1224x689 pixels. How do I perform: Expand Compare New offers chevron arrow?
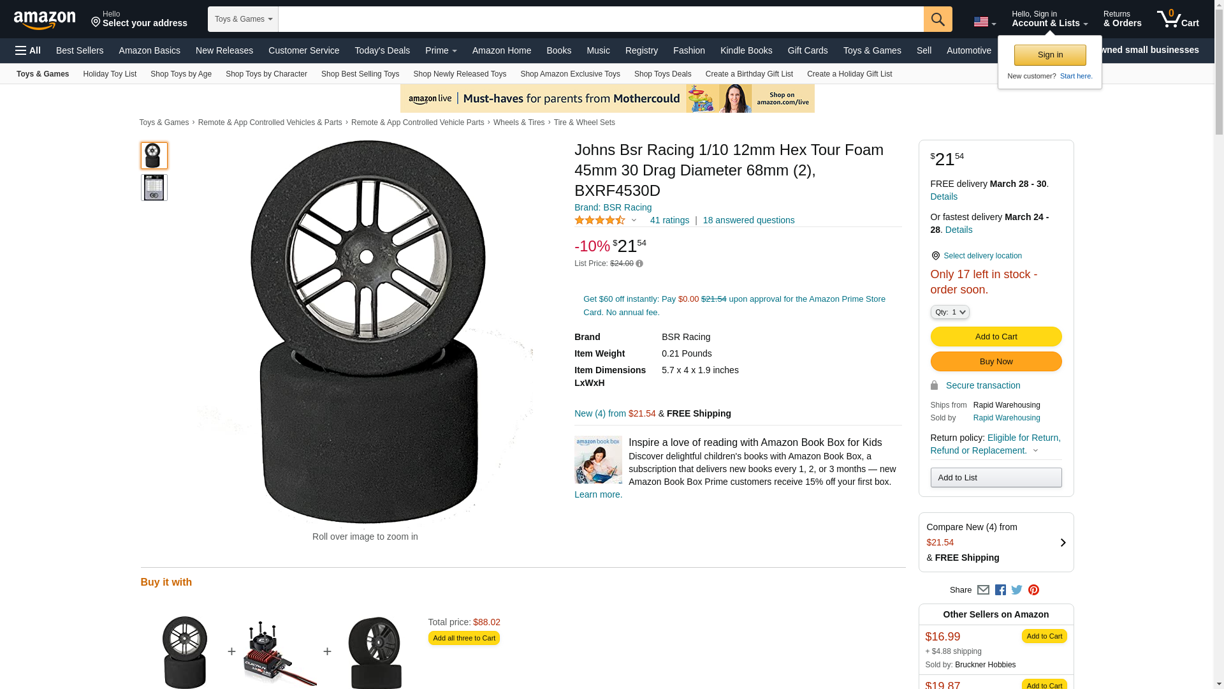click(1062, 542)
